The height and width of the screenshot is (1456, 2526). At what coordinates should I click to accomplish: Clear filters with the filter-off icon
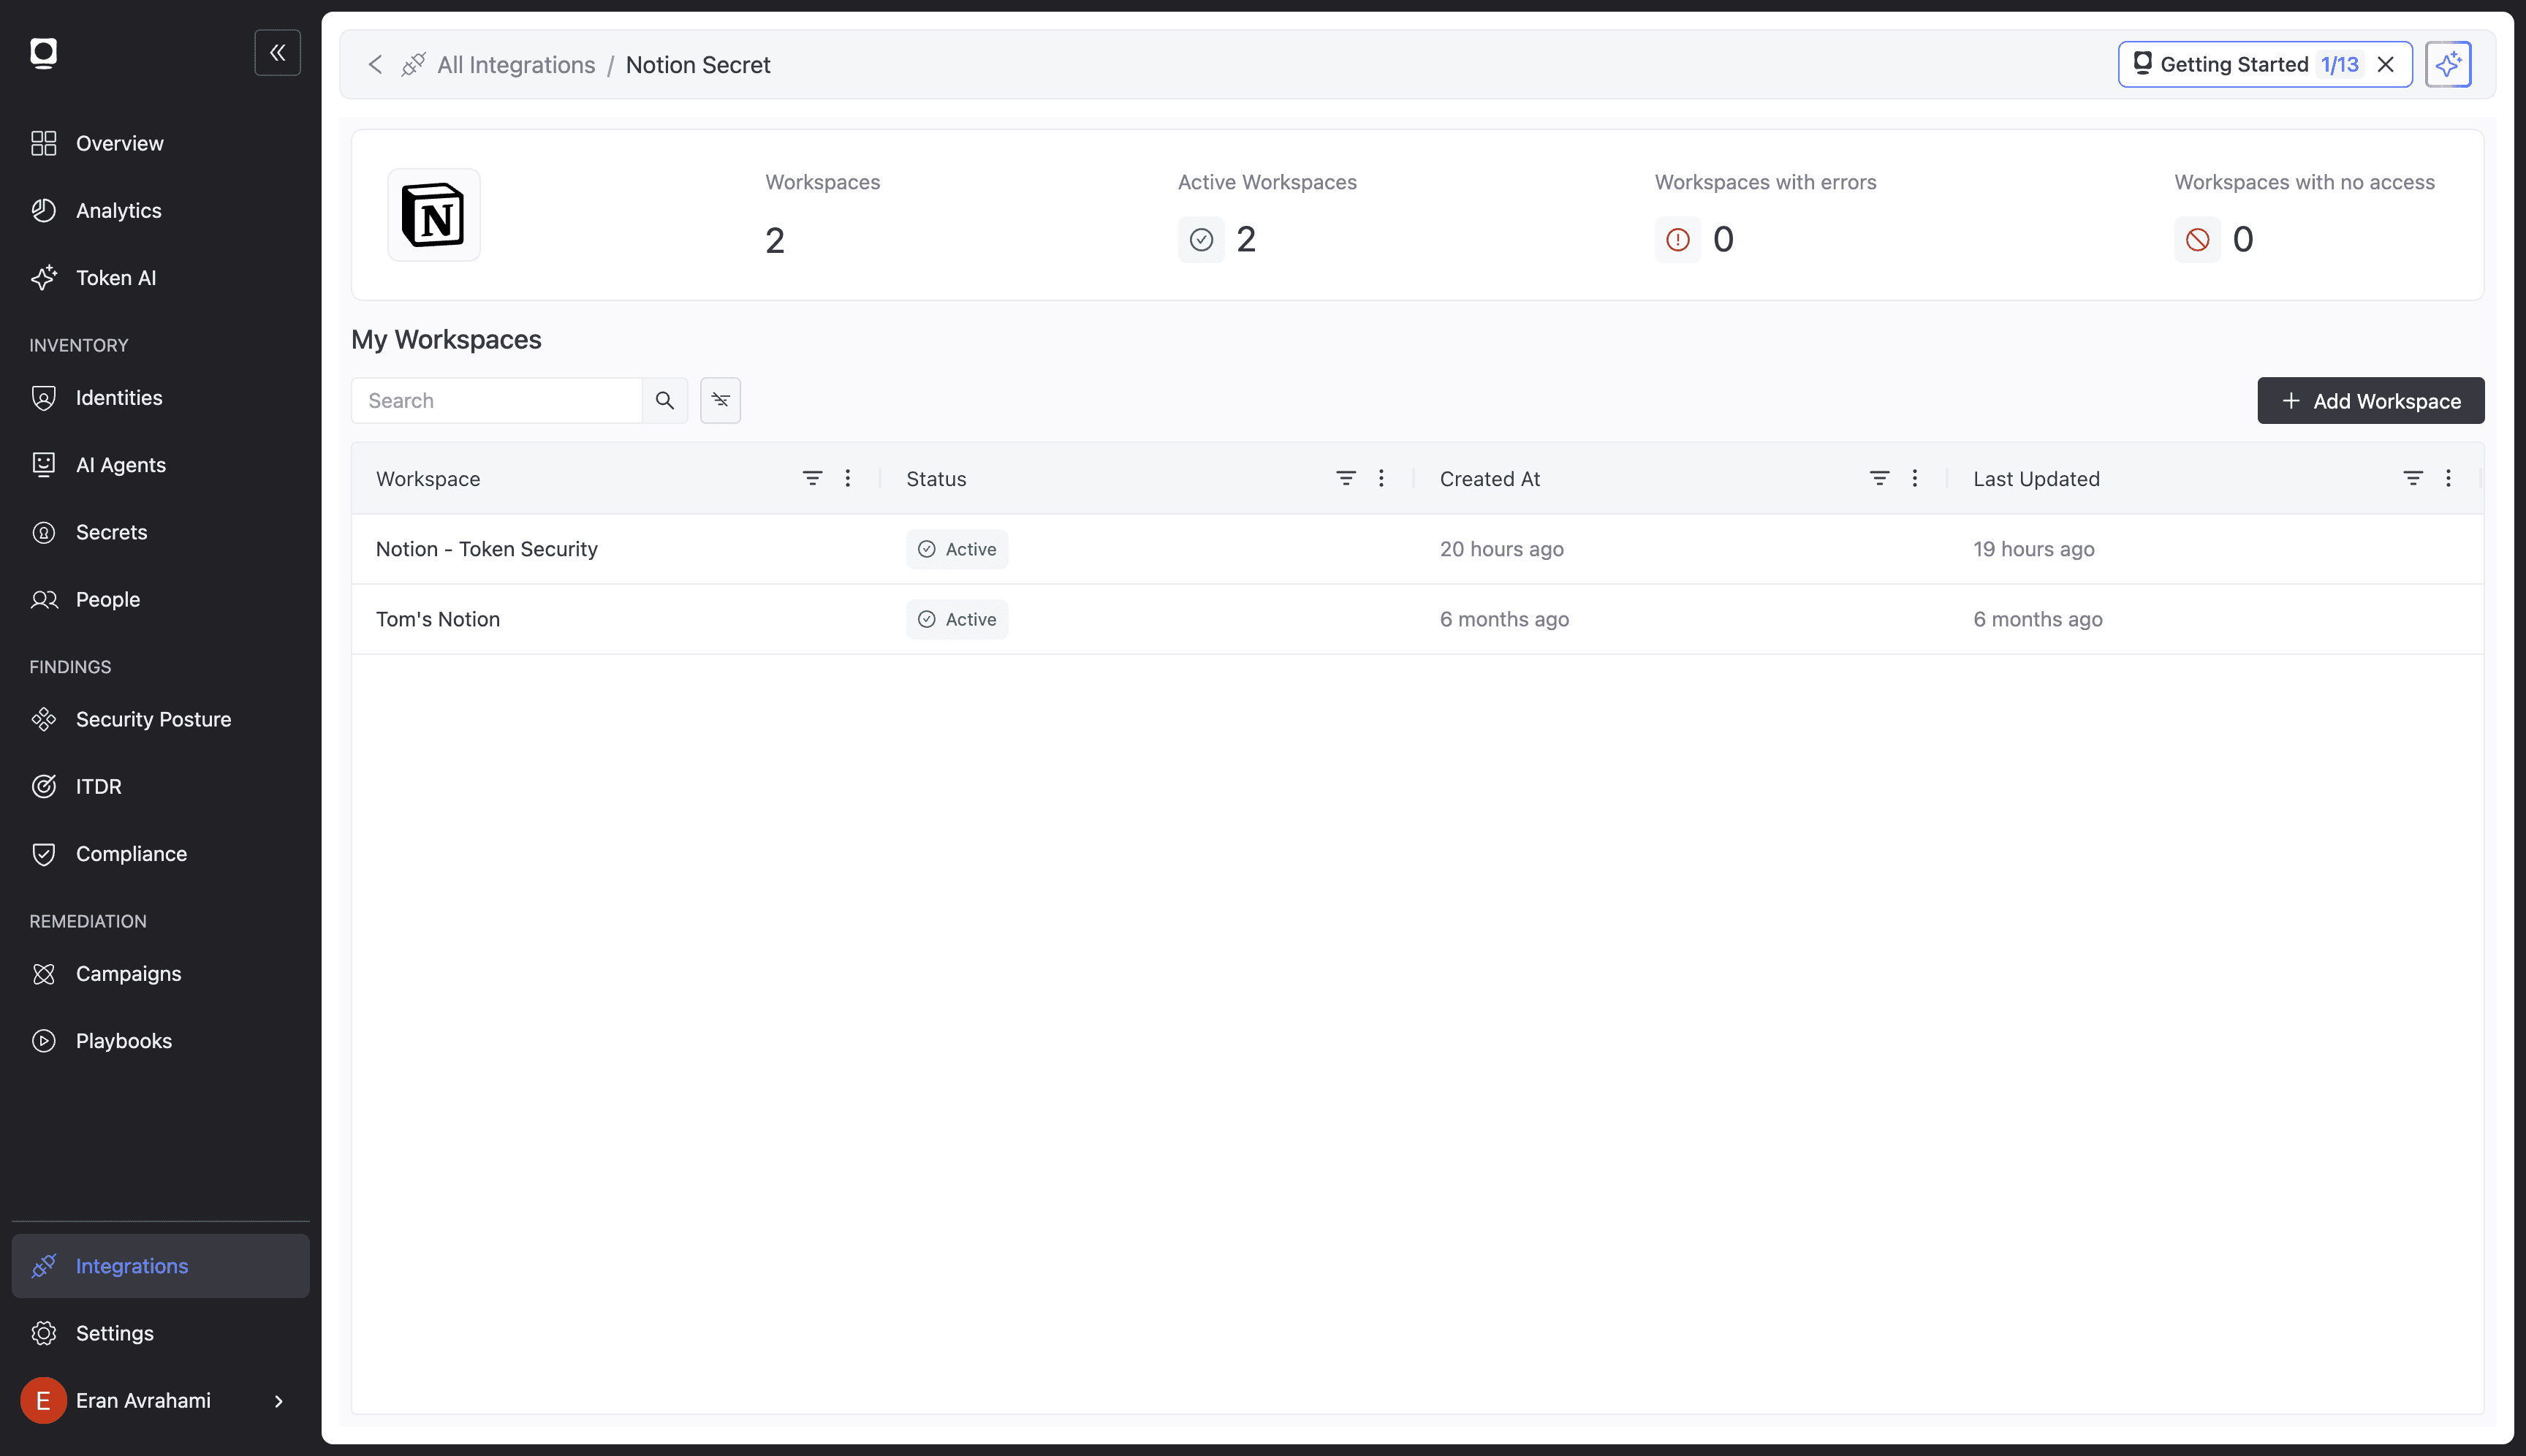720,400
